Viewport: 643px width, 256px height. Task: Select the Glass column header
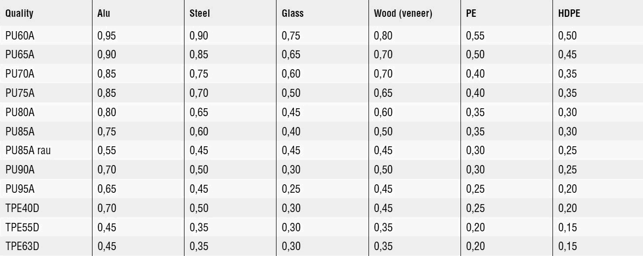click(x=292, y=14)
